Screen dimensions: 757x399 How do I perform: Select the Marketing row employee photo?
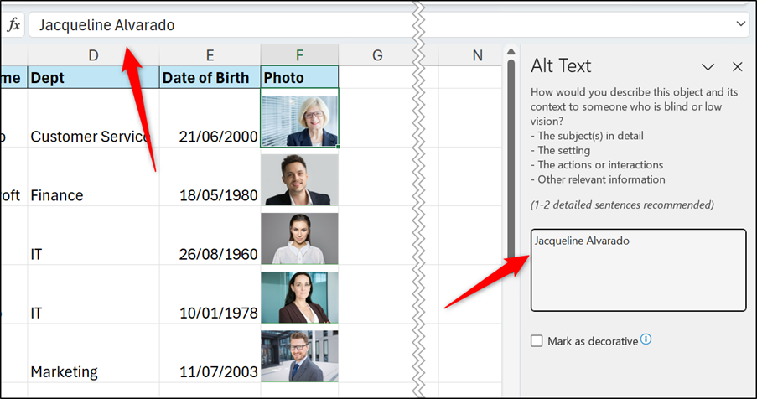[x=299, y=355]
